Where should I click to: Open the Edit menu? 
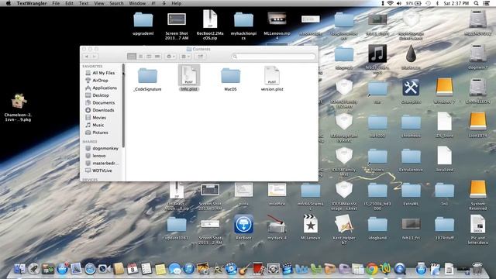69,3
